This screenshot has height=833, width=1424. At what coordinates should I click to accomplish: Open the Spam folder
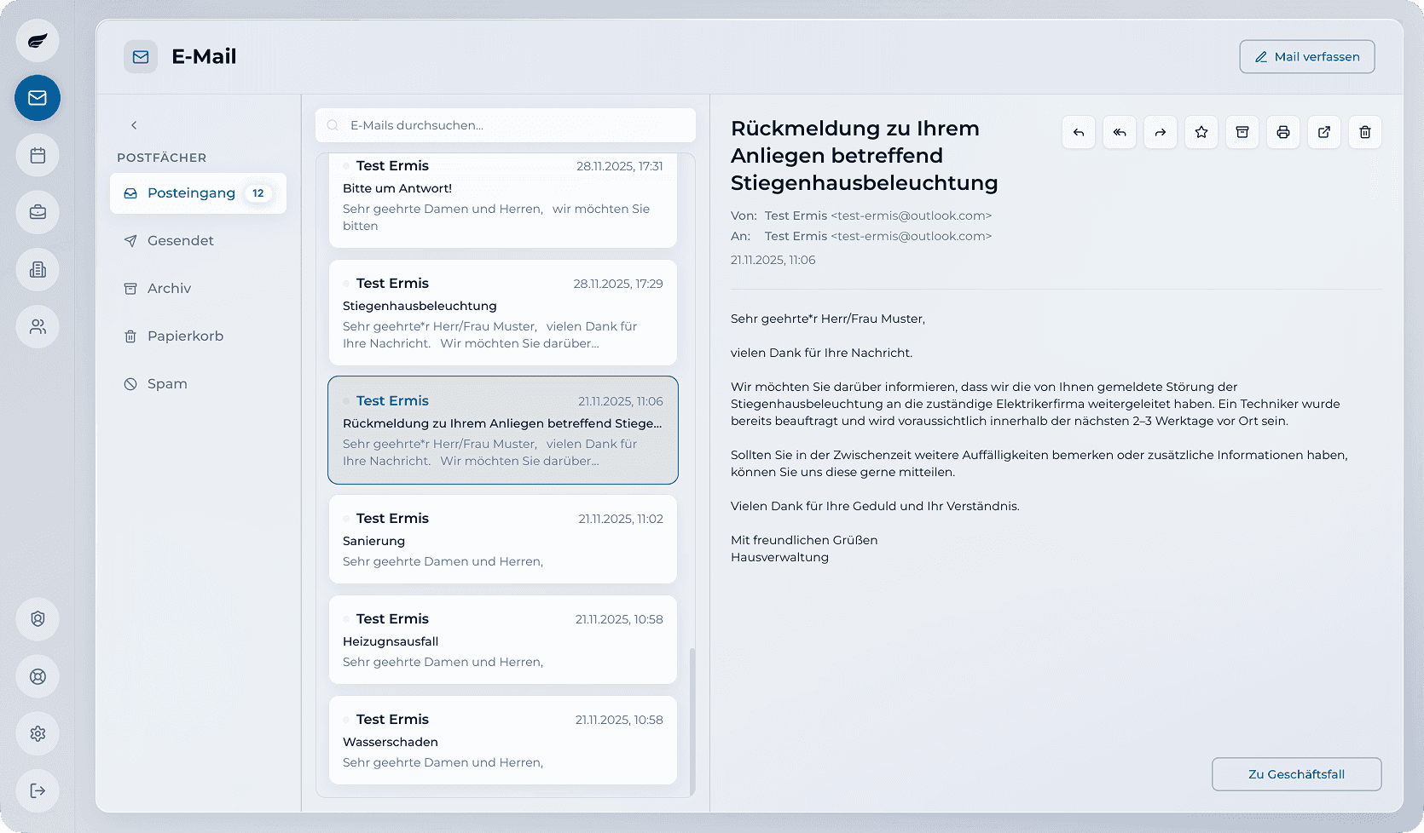point(167,383)
